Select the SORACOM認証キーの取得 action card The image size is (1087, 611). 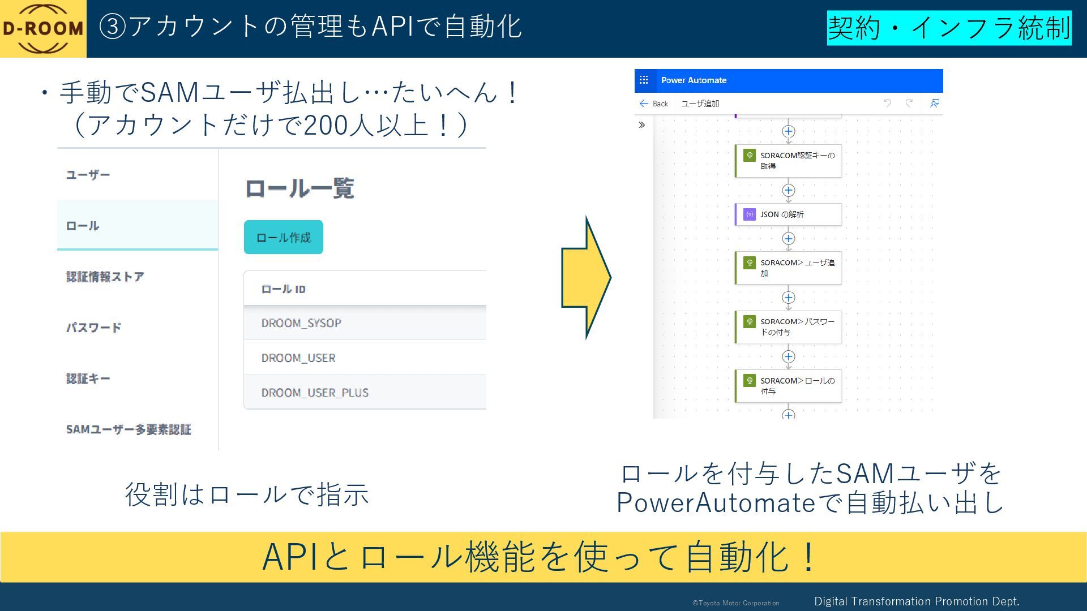788,161
